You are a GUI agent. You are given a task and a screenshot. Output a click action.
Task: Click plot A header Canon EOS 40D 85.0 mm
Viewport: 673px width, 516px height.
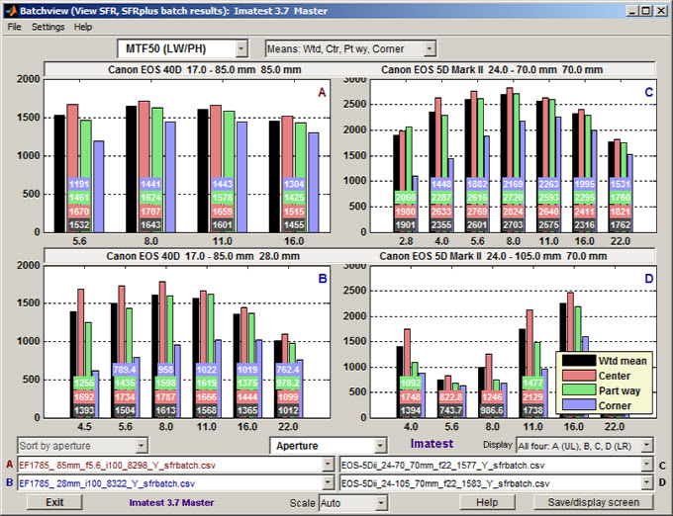coord(204,69)
